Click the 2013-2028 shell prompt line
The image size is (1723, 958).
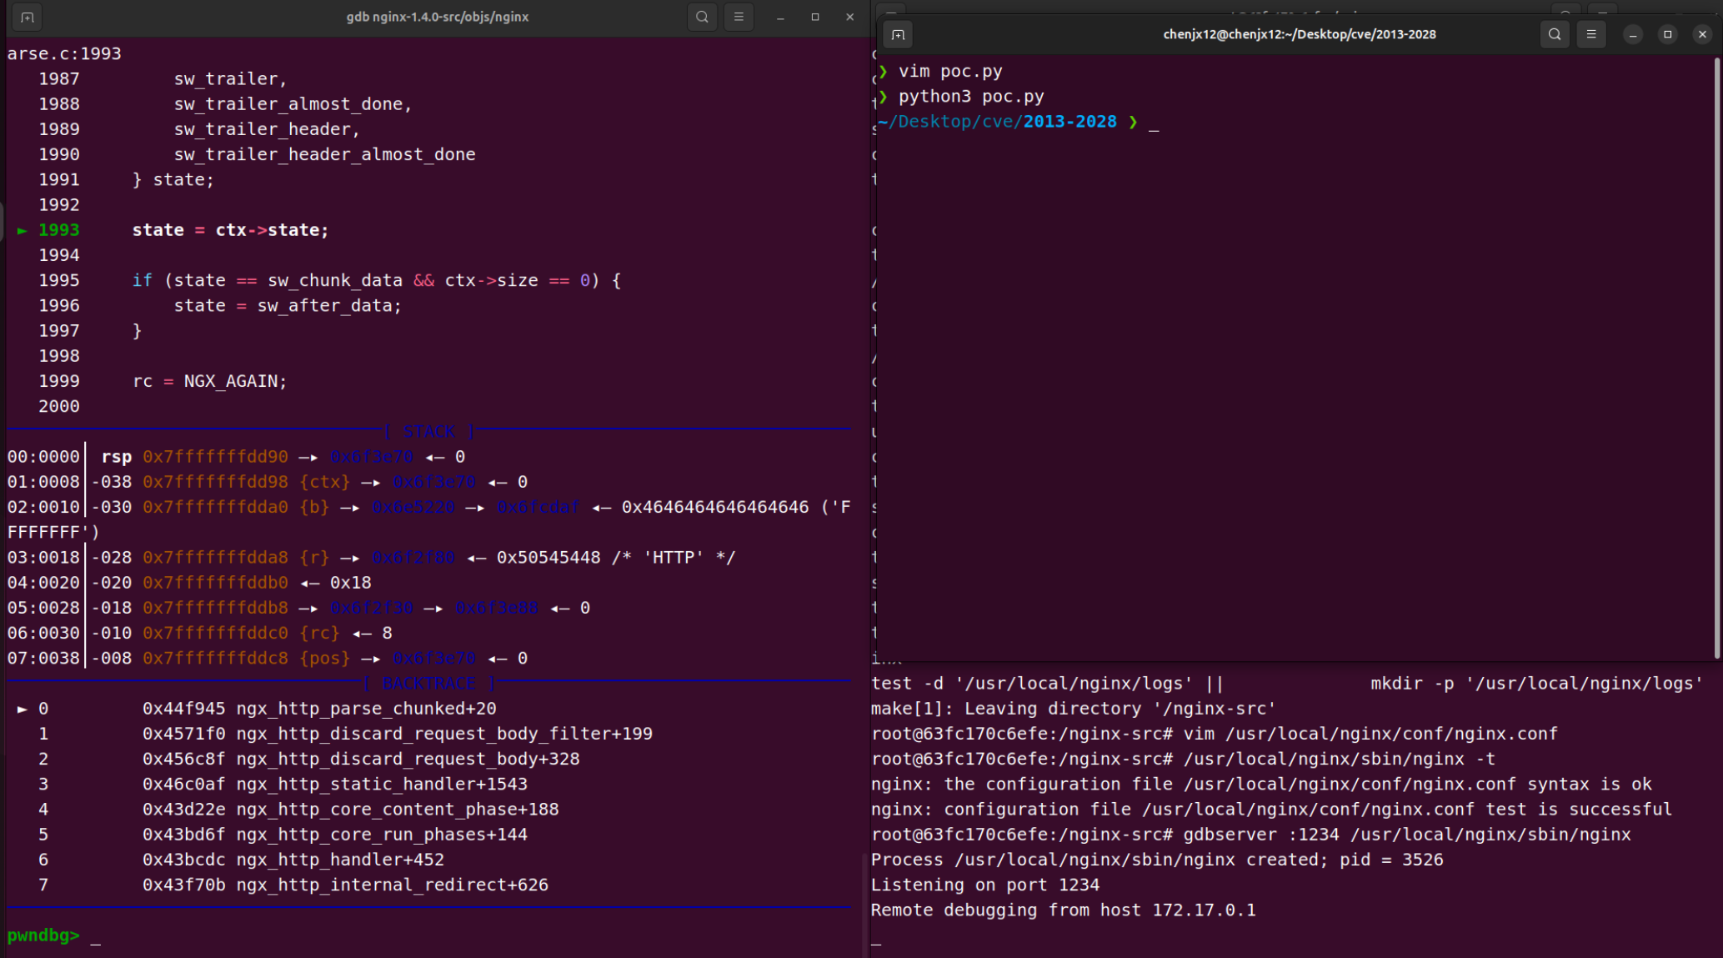tap(1018, 122)
